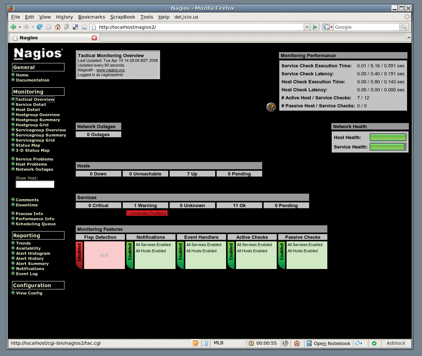Screen dimensions: 422x356
Task: Open the Bookmarks menu
Action: (x=91, y=17)
